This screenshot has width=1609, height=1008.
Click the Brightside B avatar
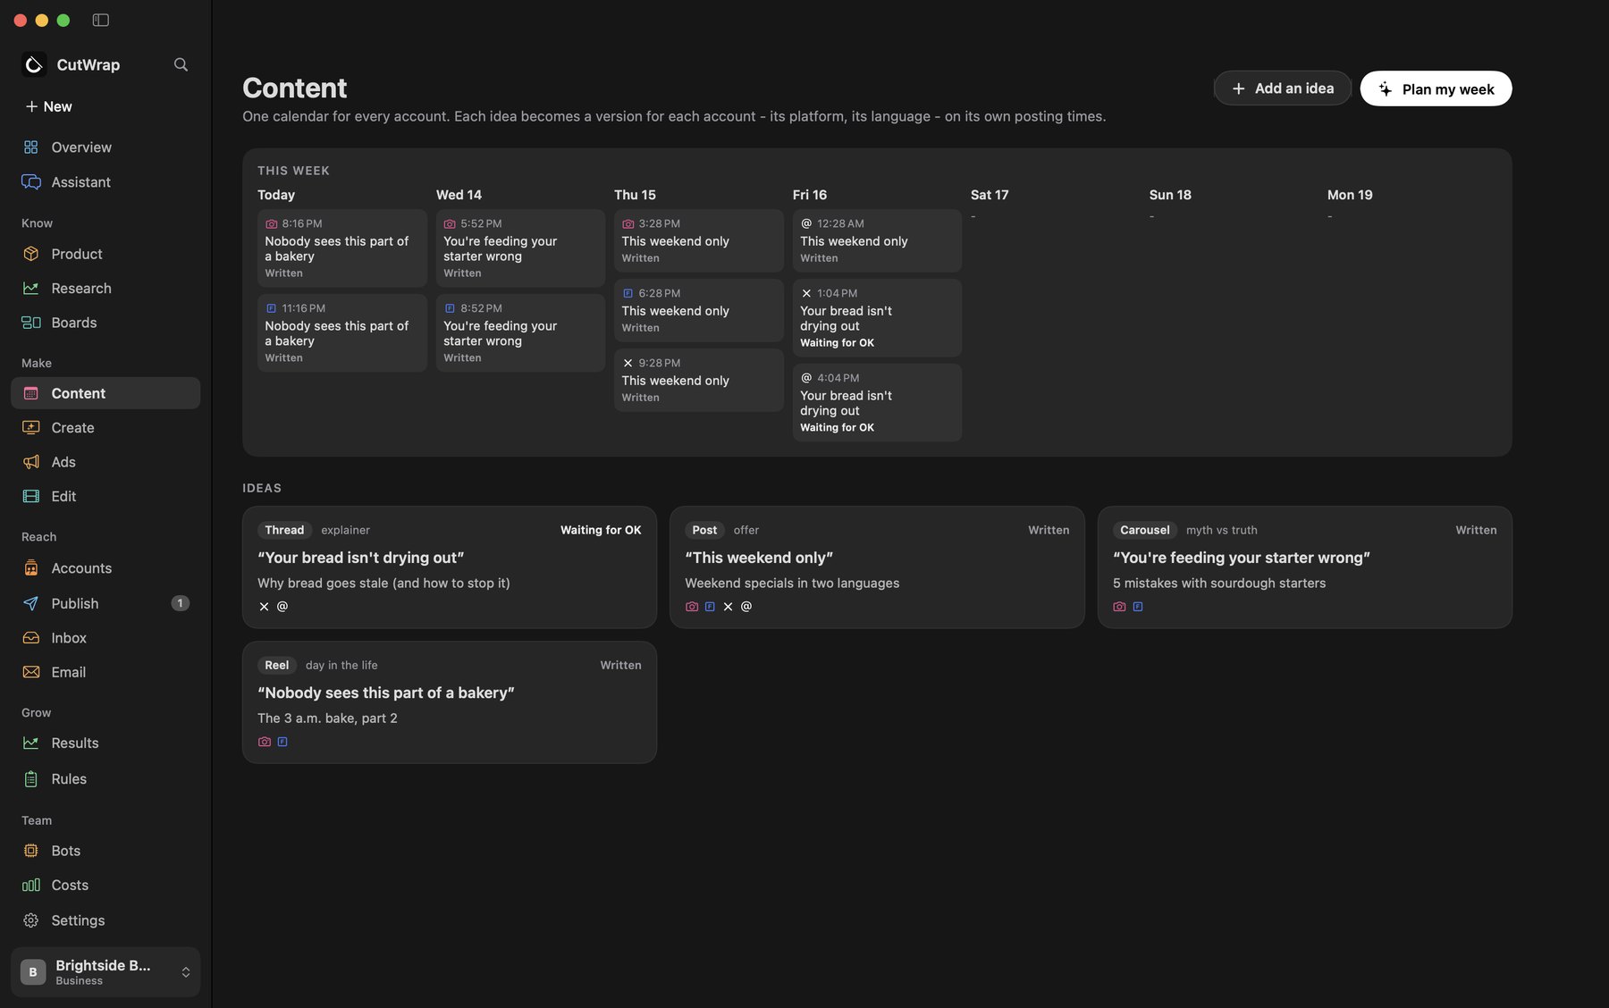coord(33,972)
